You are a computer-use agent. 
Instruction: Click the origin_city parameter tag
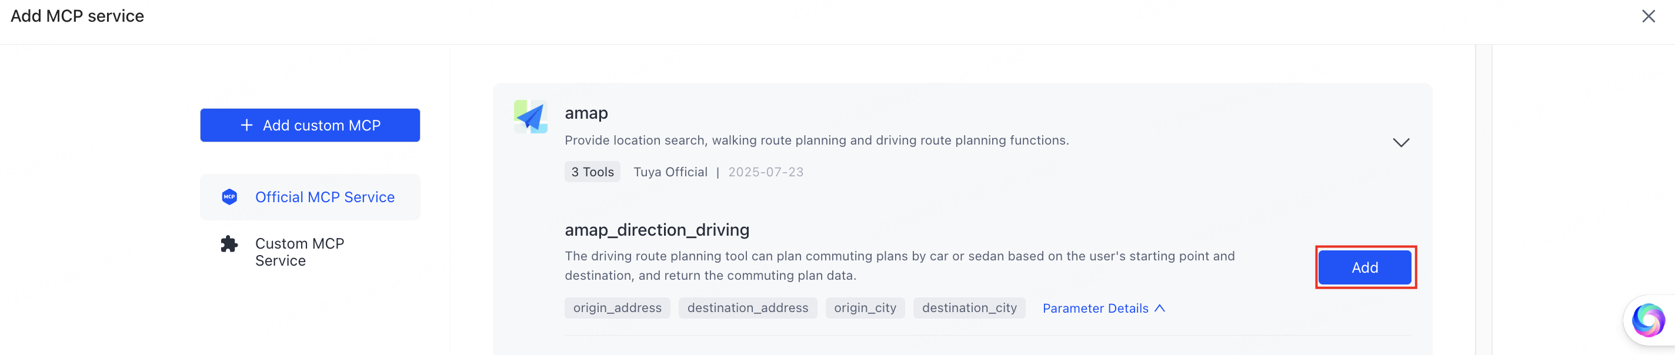point(865,308)
